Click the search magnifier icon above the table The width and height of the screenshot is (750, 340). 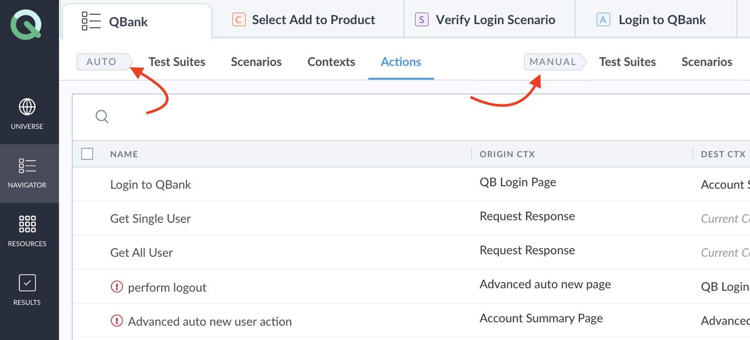102,116
